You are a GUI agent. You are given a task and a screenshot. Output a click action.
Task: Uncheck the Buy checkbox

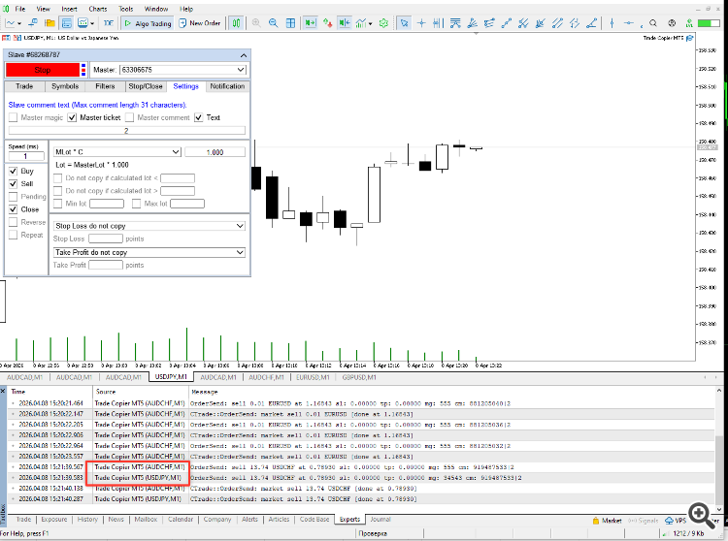coord(13,171)
